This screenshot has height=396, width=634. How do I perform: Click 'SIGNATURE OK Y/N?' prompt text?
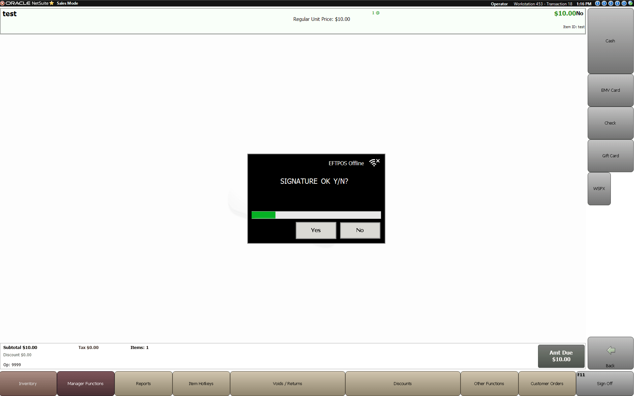point(314,181)
